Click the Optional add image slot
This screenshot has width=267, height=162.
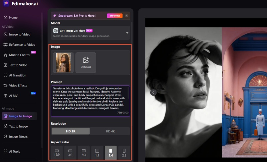tap(86, 63)
